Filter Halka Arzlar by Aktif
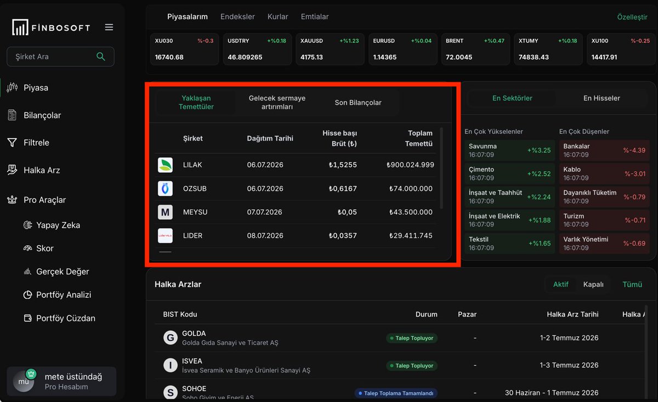The width and height of the screenshot is (658, 402). click(560, 285)
